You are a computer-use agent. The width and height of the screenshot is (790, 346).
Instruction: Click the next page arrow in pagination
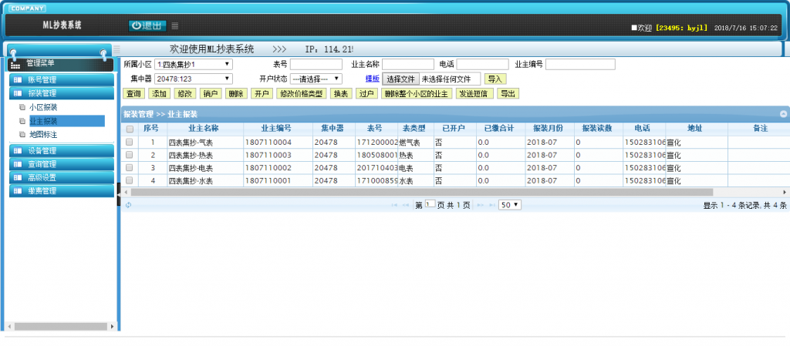(x=480, y=205)
